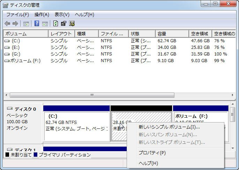
Task: Open the Properties toolbar icon
Action: 64,23
